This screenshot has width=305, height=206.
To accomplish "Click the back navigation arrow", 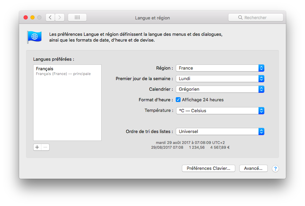I will [50, 17].
